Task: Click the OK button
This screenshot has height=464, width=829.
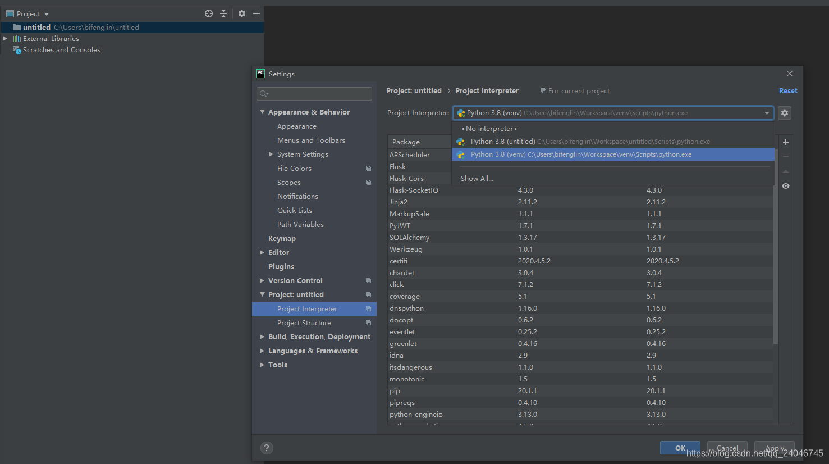Action: [680, 448]
